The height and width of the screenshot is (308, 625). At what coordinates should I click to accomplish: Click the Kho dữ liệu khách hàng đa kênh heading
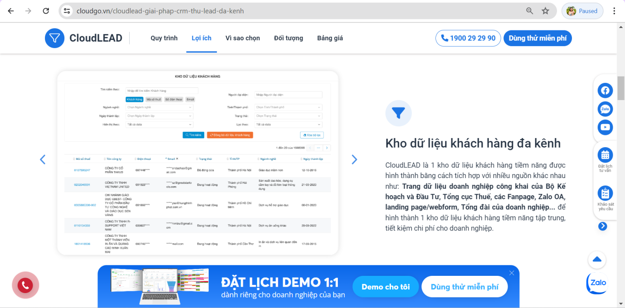coord(473,144)
